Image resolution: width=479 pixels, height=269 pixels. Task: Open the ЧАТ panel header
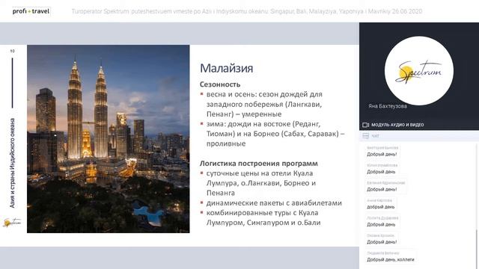click(419, 136)
